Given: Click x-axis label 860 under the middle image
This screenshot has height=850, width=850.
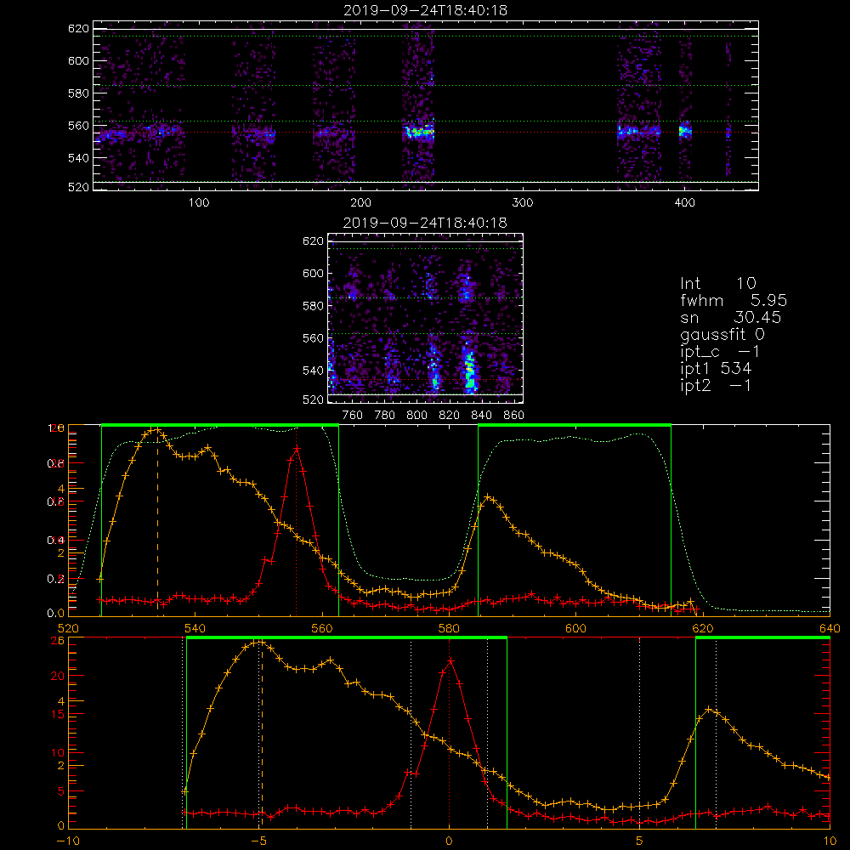Looking at the screenshot, I should tap(514, 416).
